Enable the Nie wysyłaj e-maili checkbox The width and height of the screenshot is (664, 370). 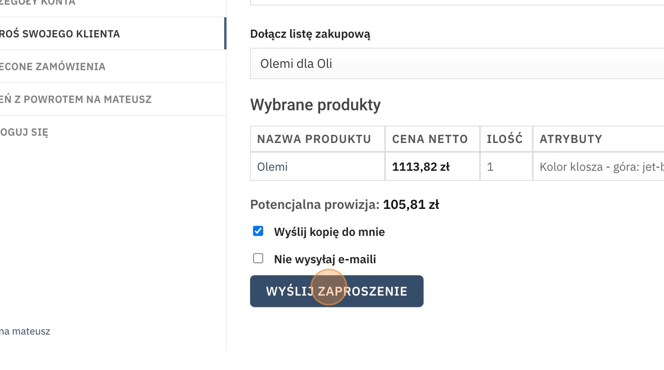click(258, 259)
